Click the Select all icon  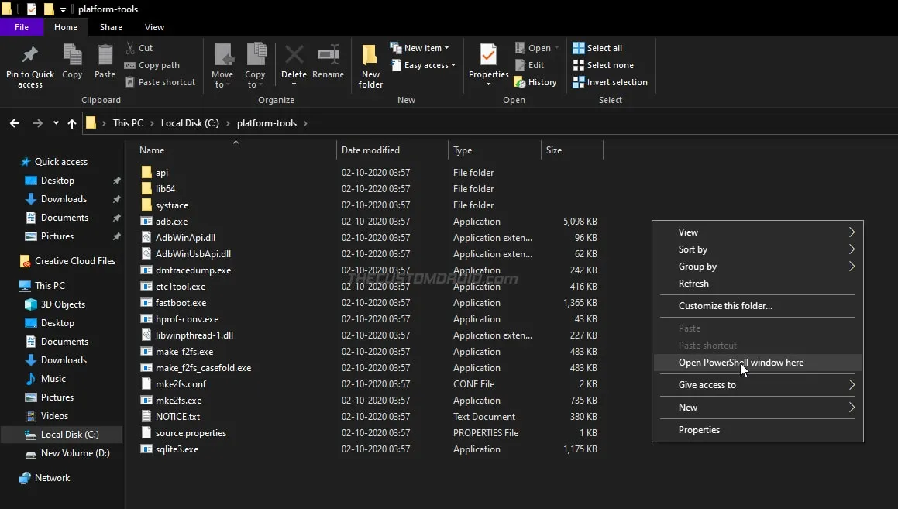[599, 47]
